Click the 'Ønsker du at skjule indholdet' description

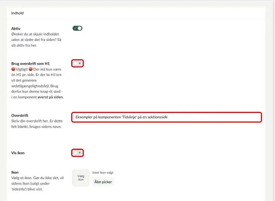click(36, 40)
